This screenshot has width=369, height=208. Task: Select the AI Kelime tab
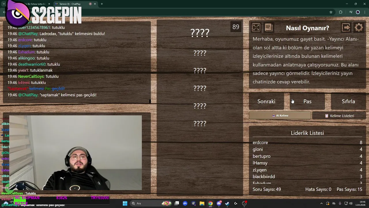(280, 116)
